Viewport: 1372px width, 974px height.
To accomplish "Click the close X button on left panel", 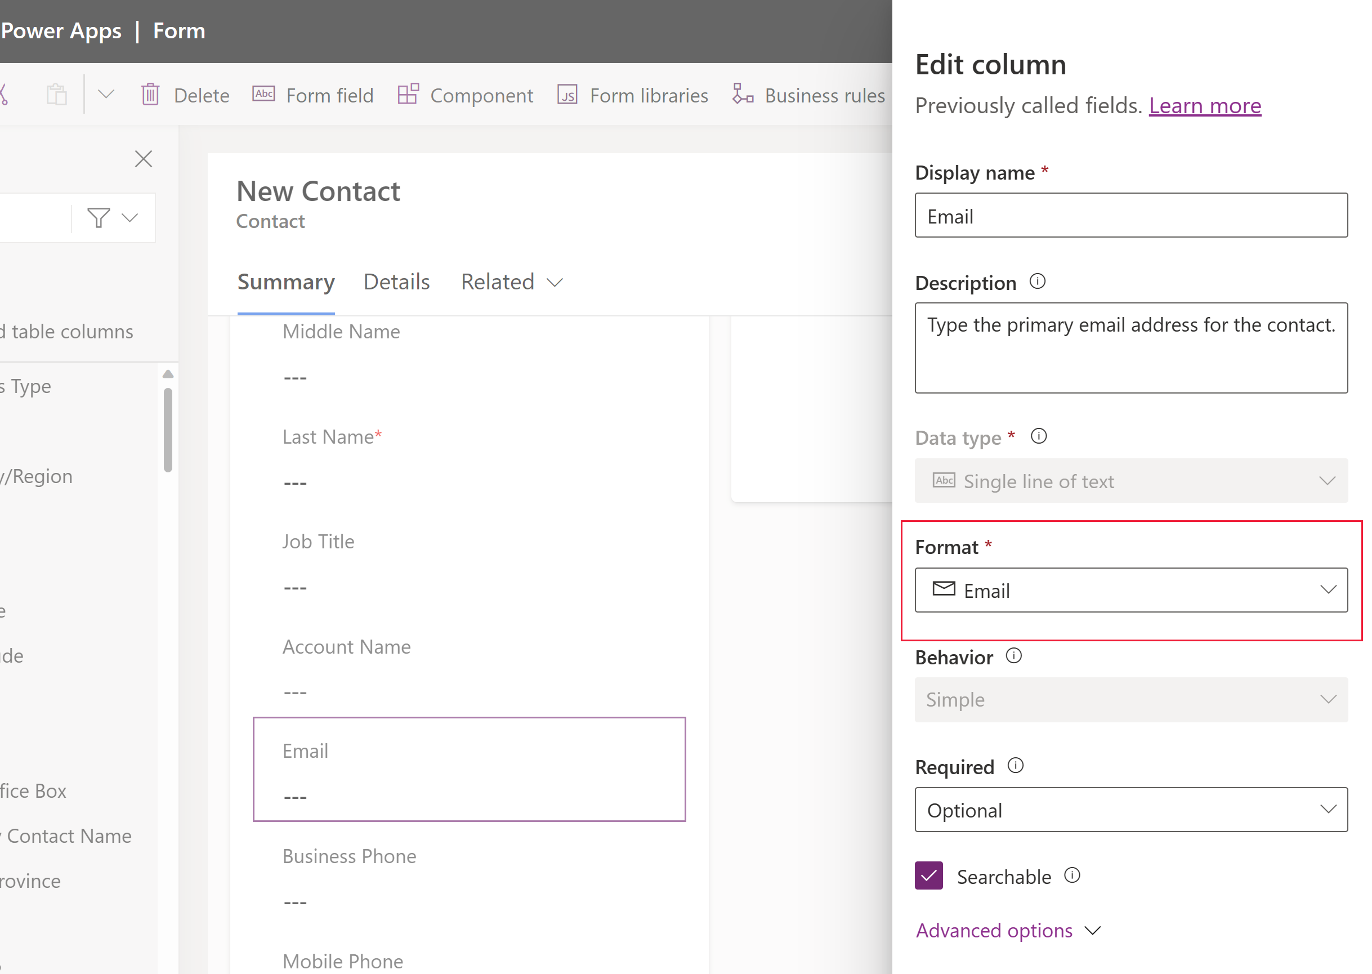I will pyautogui.click(x=144, y=158).
